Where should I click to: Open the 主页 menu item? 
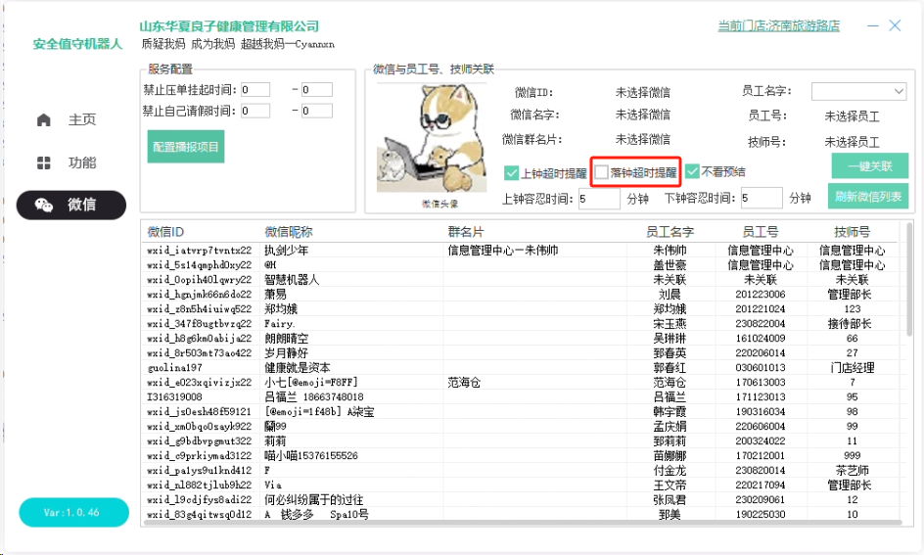[x=82, y=119]
